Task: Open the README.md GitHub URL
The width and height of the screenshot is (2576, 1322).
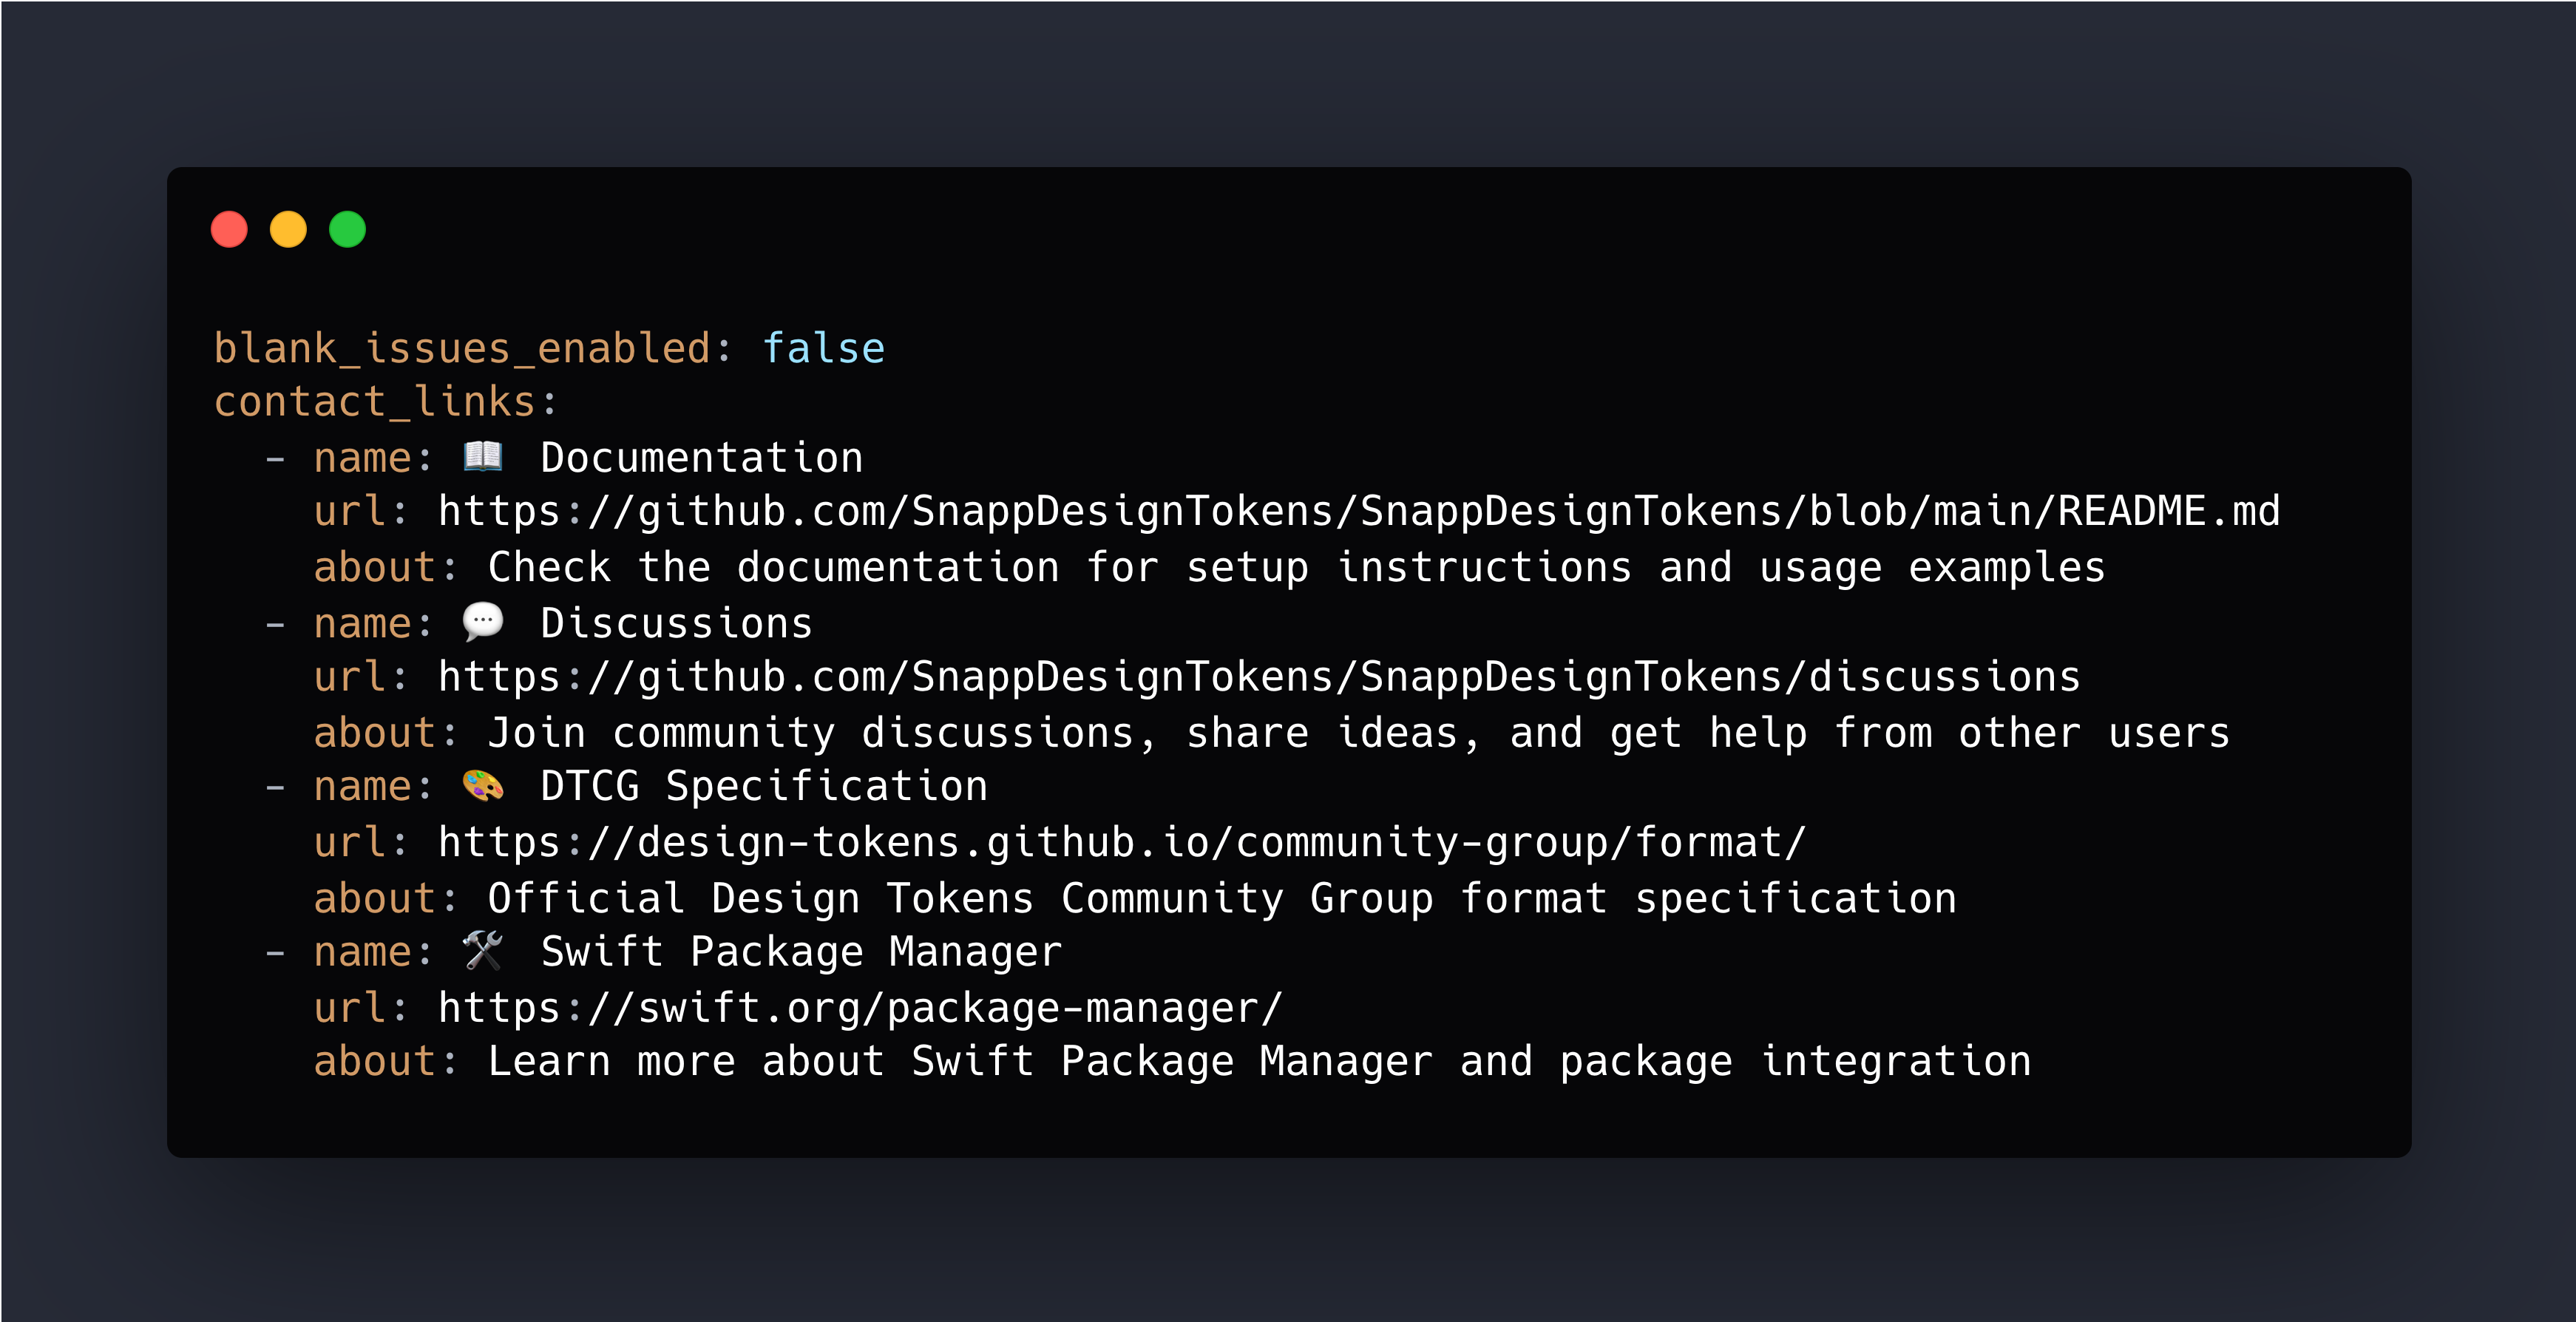Action: pyautogui.click(x=1358, y=512)
